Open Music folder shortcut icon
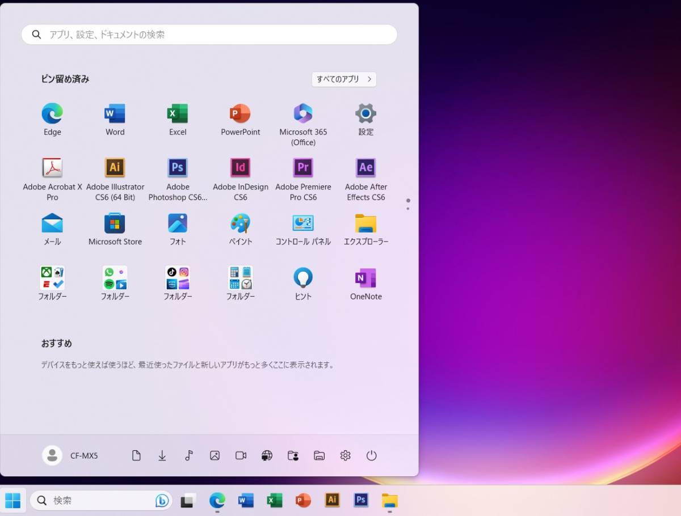 (x=189, y=455)
